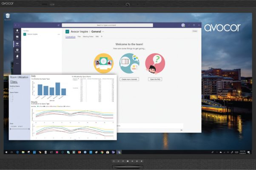The height and width of the screenshot is (170, 256).
Task: Show more apps ellipsis in Teams sidebar
Action: coord(17,63)
